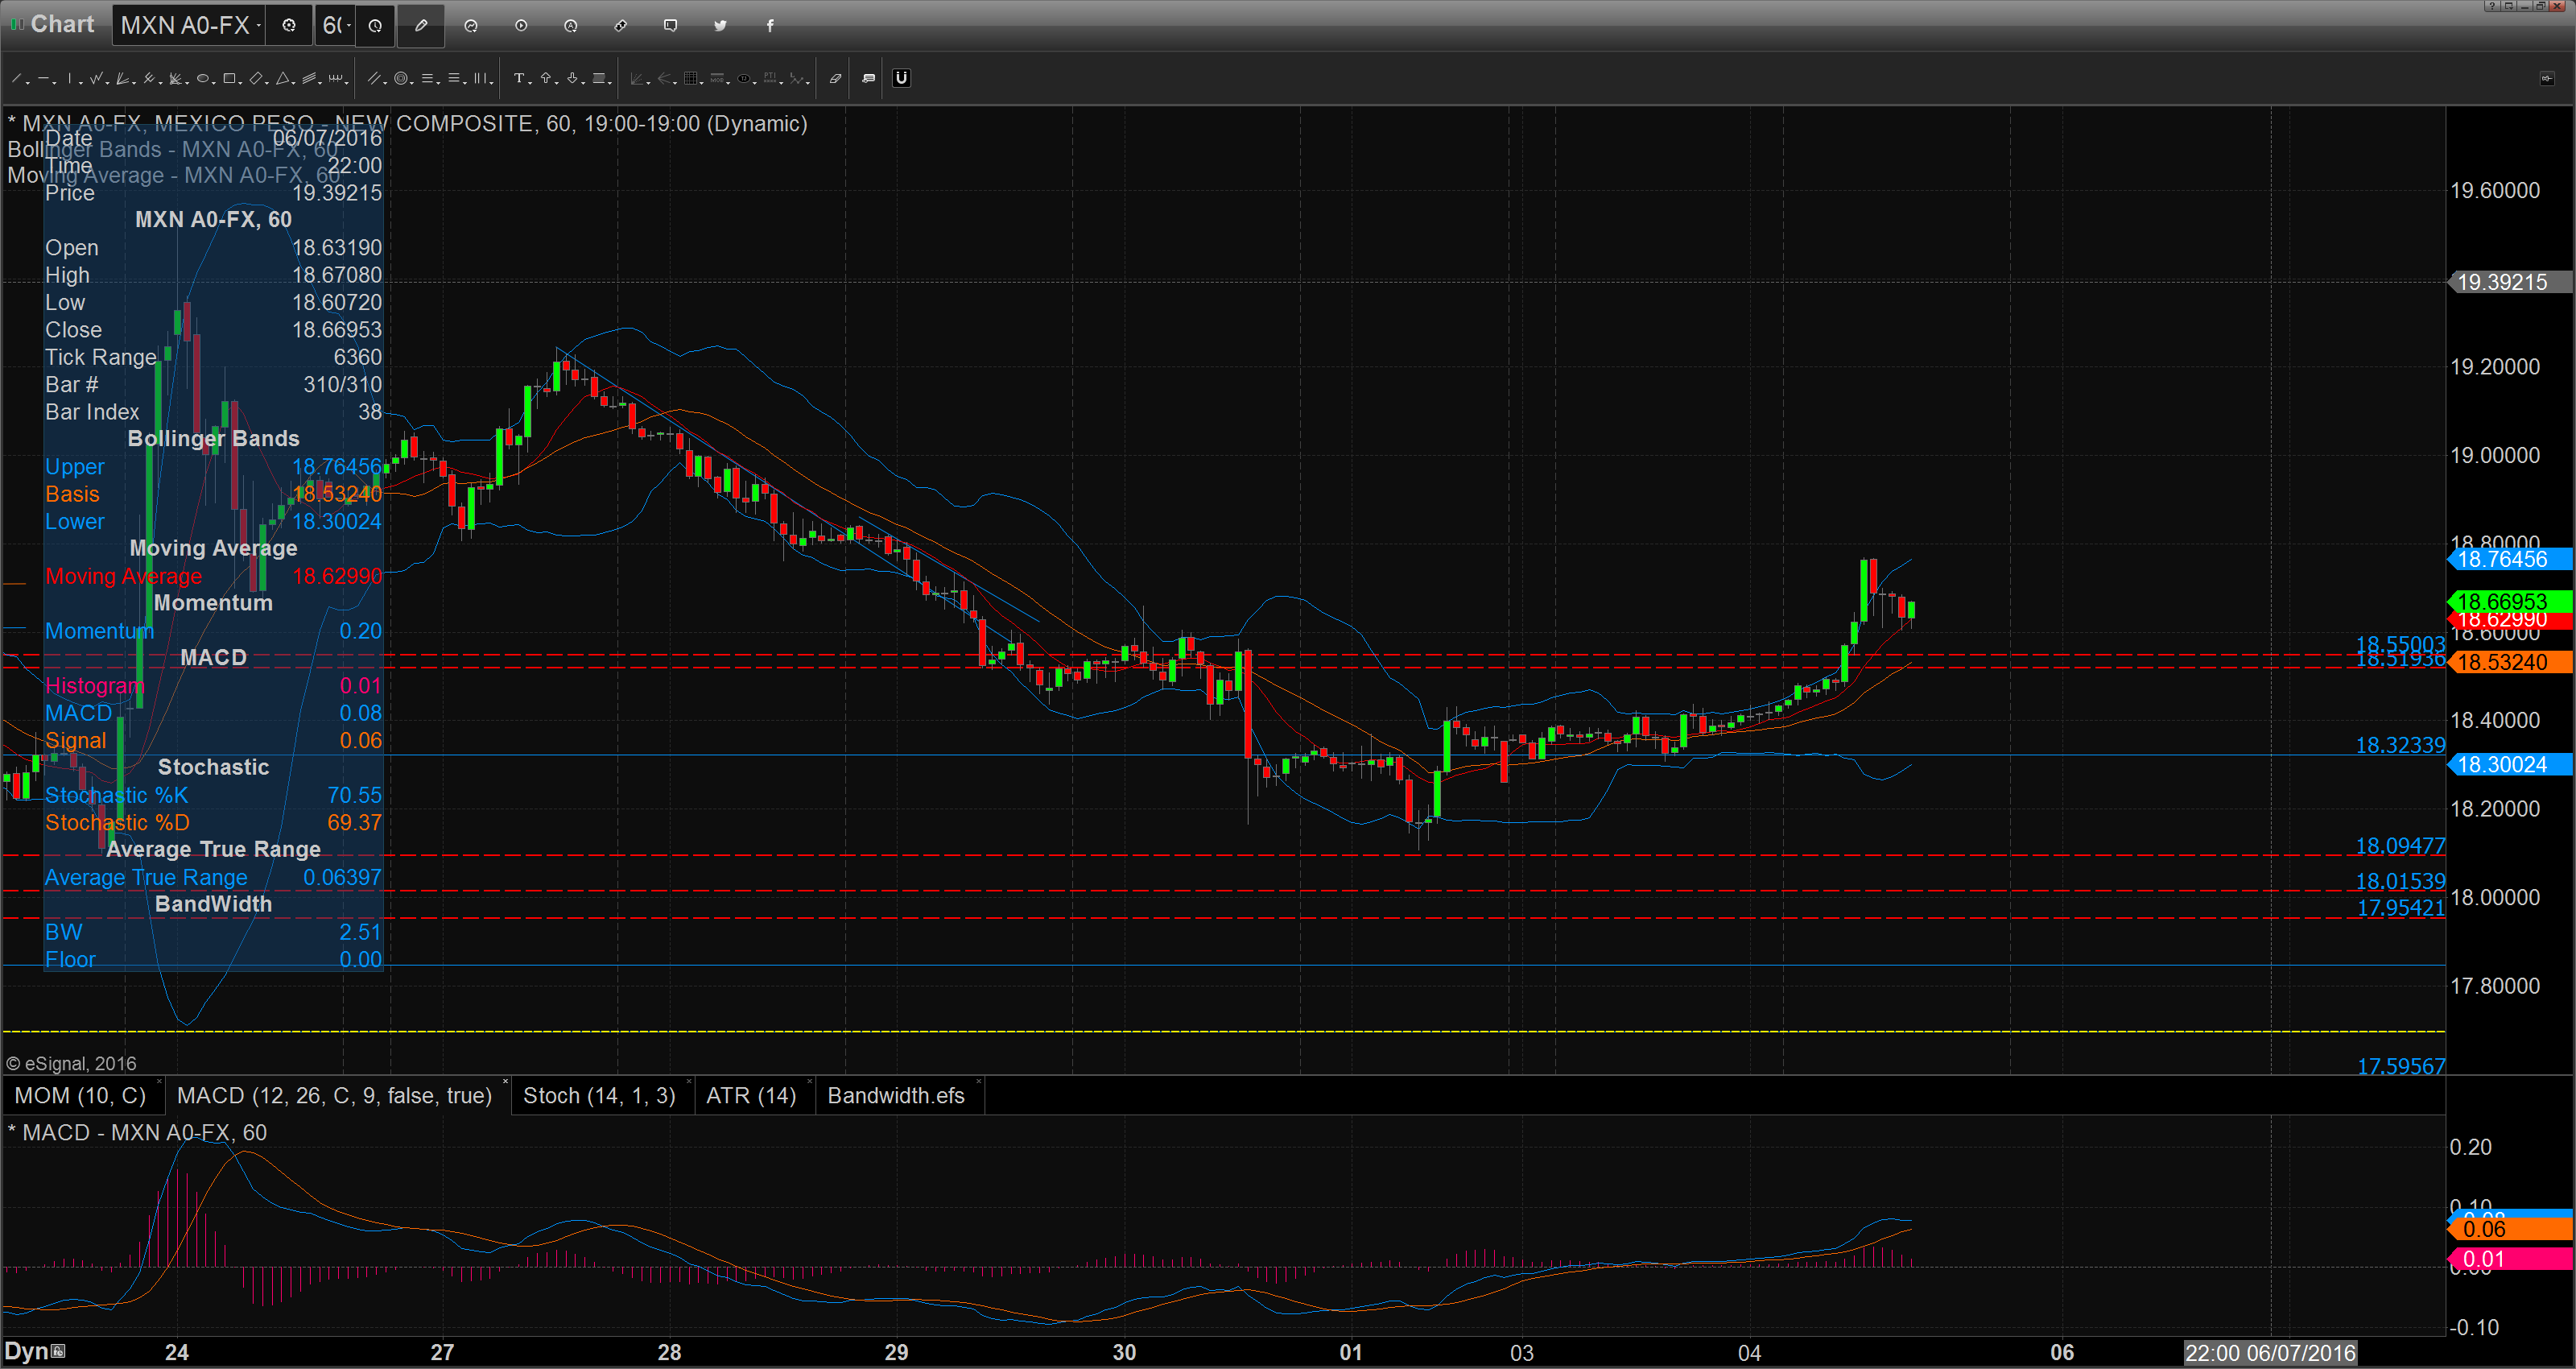Select the Fibonacci circles tool
This screenshot has height=1369, width=2576.
click(401, 78)
